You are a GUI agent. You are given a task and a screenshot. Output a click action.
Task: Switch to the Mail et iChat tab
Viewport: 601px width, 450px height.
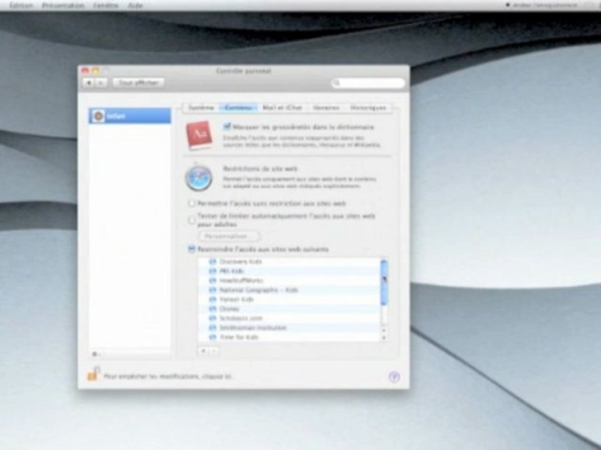(282, 108)
